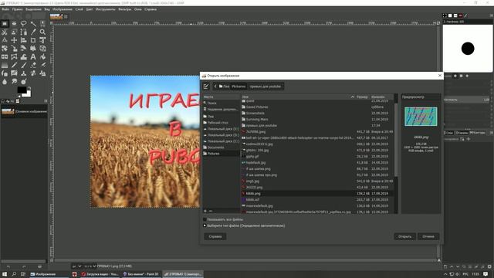Viewport: 494px width, 278px height.
Task: Open the Файл menu
Action: tap(5, 9)
